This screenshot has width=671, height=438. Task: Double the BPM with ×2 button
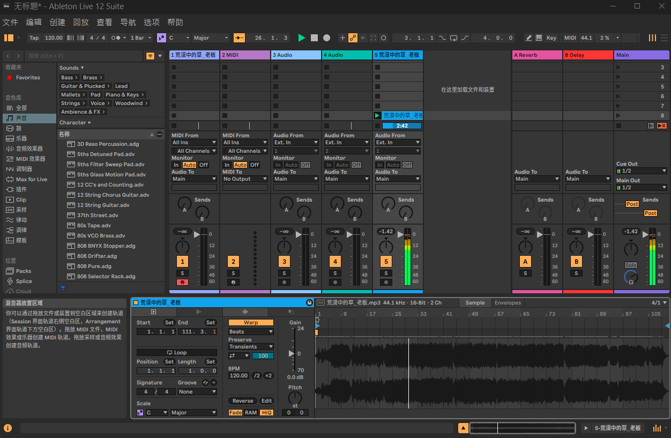coord(268,375)
